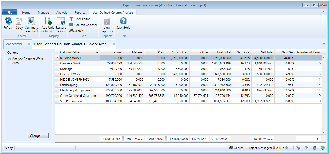Select the Concrete Works row
Screen dimensions: 329x154
click(x=71, y=63)
